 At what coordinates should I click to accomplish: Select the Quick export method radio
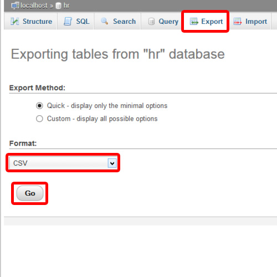point(39,106)
